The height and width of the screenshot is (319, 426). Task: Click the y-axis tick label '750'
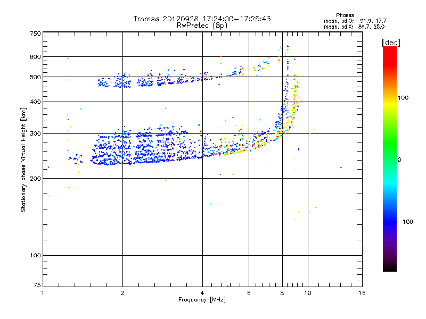[35, 33]
